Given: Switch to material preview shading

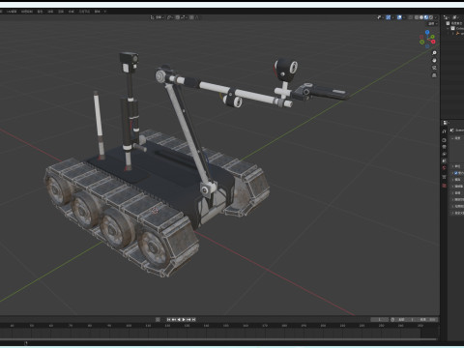Looking at the screenshot, I should click(x=426, y=17).
